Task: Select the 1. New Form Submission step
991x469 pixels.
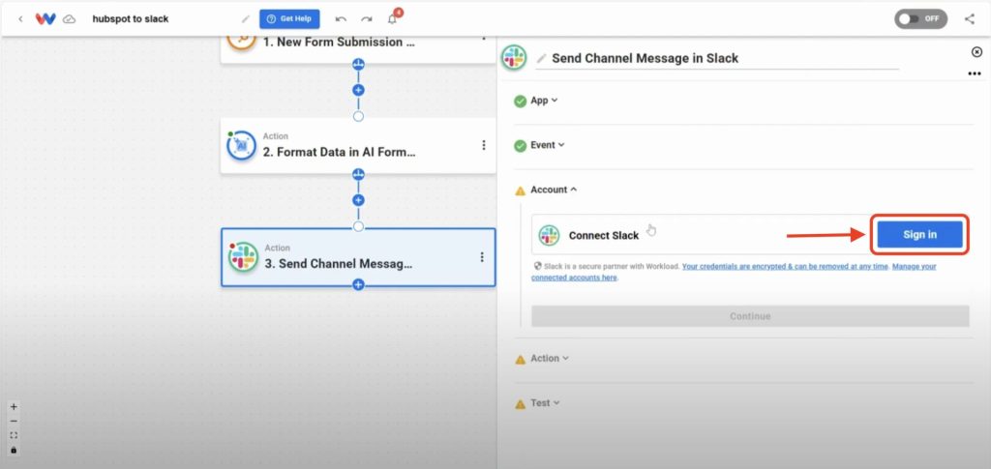Action: [358, 49]
